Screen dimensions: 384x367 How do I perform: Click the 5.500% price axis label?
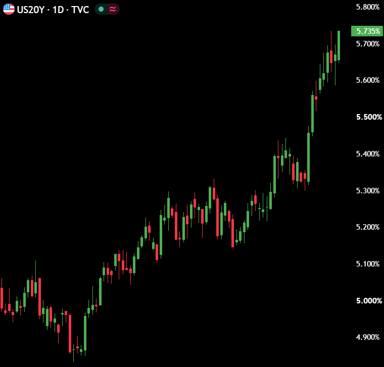point(369,117)
